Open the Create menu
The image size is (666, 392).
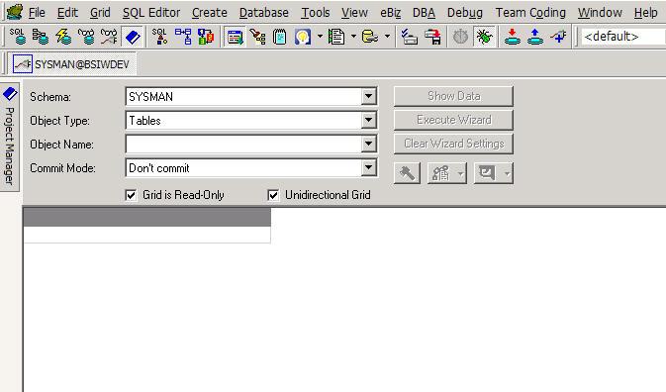210,13
